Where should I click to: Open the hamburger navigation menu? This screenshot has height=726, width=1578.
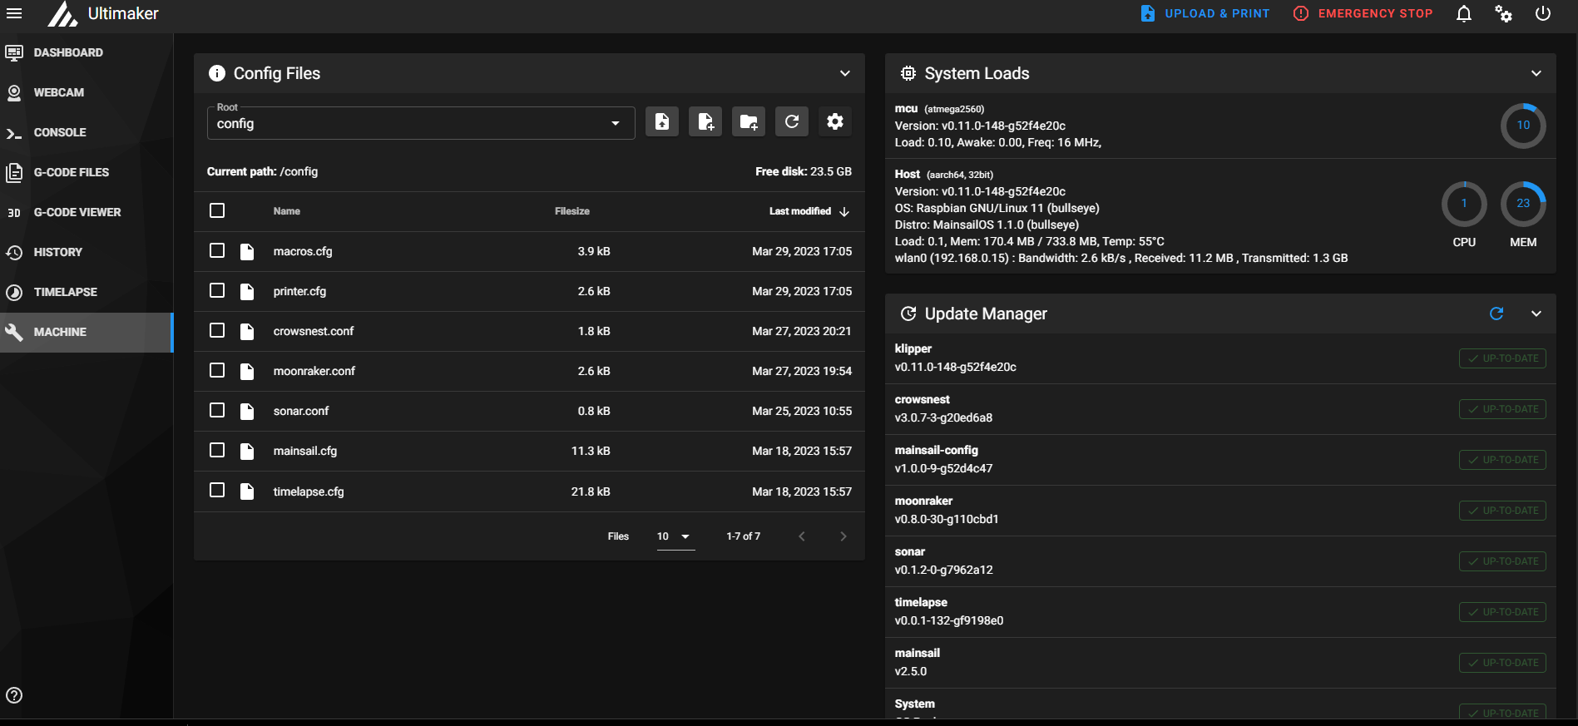pyautogui.click(x=14, y=13)
